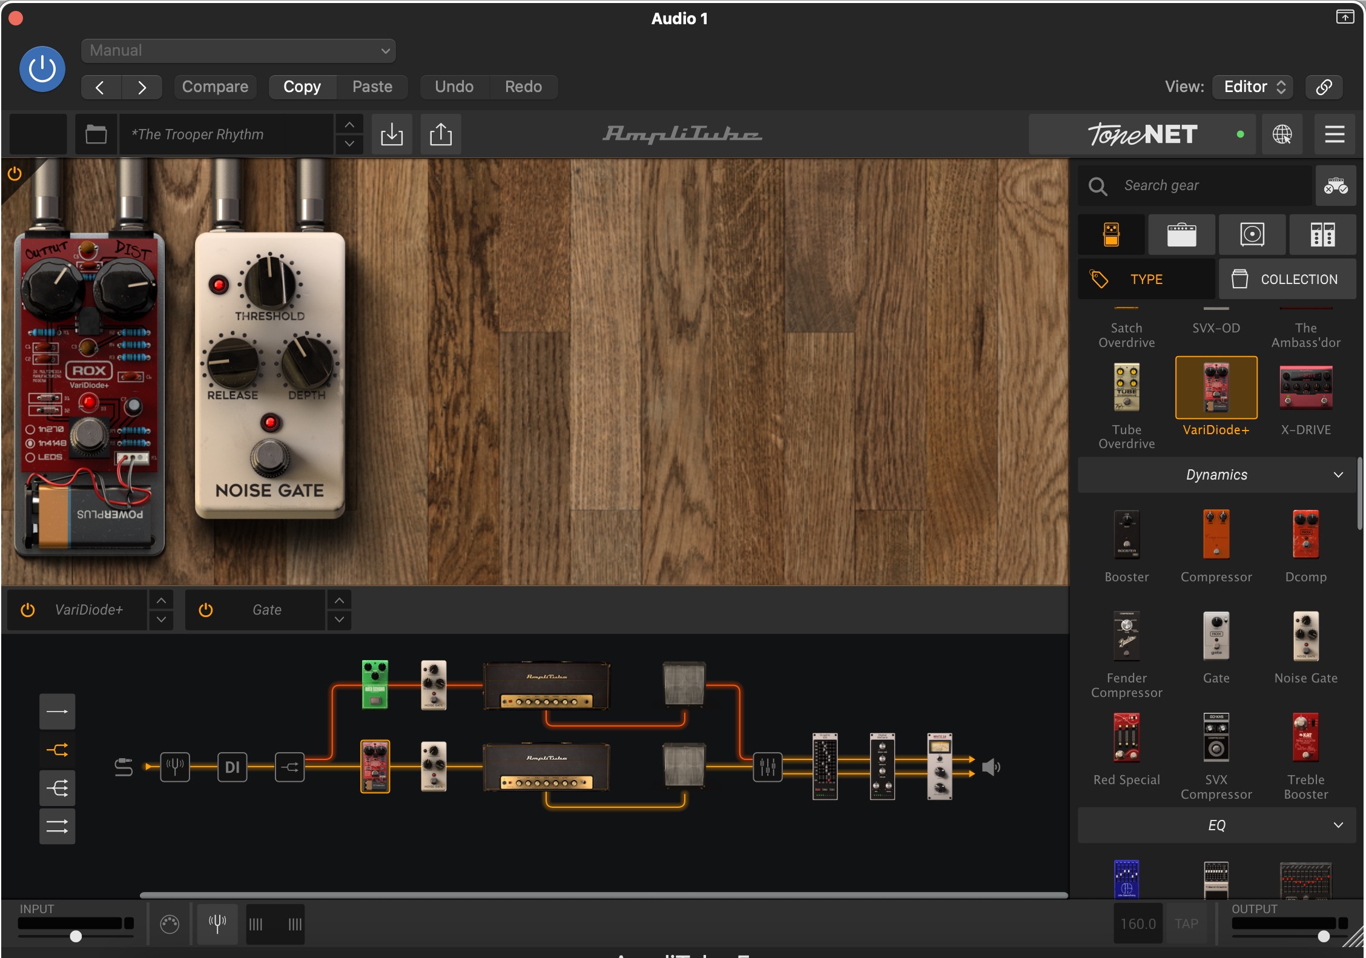This screenshot has width=1366, height=958.
Task: Select the parallel chains routing layout
Action: point(58,827)
